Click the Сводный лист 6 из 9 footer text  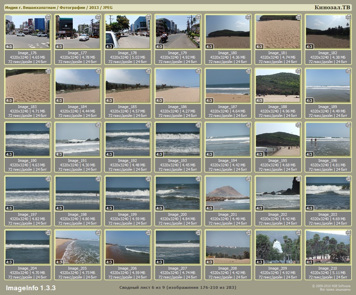178,287
